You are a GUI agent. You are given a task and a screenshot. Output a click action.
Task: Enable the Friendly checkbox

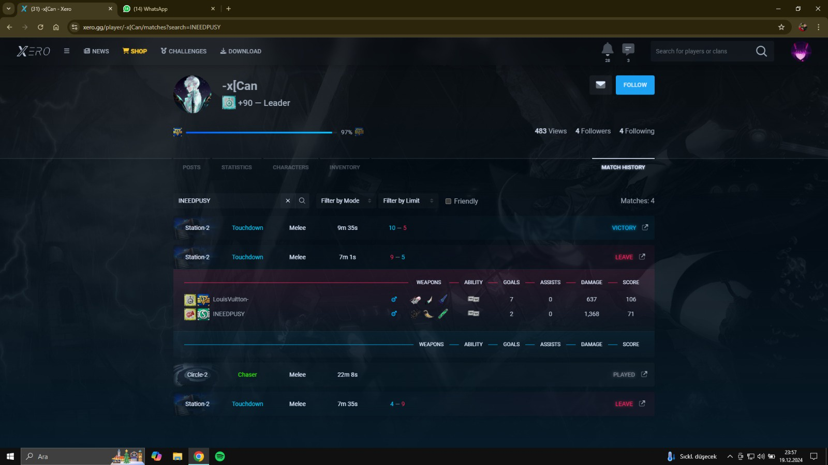tap(448, 202)
